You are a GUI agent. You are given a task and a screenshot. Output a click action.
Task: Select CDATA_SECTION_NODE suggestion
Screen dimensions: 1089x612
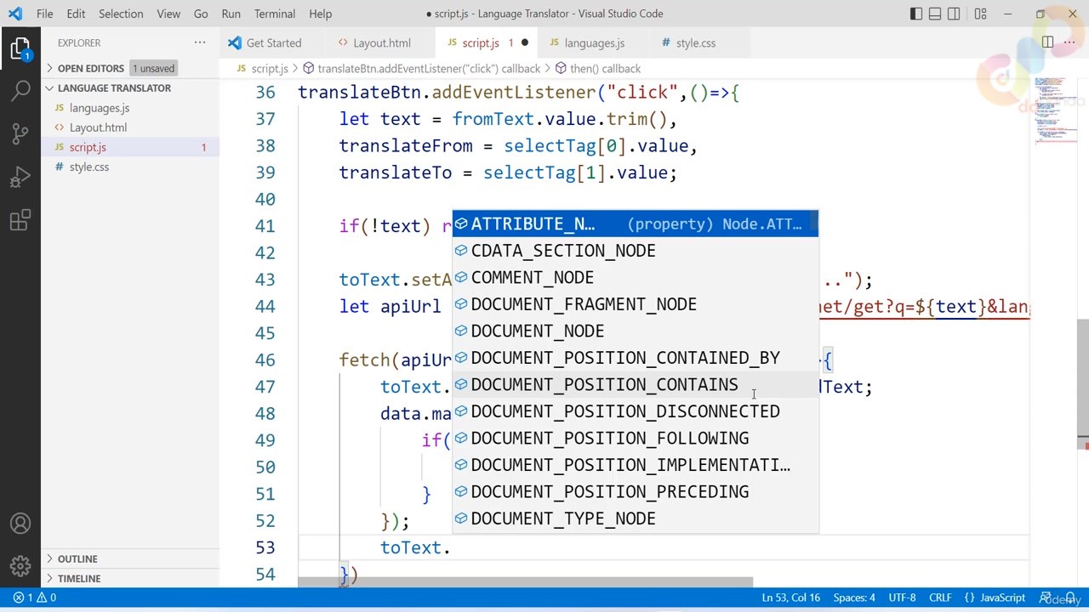635,251
